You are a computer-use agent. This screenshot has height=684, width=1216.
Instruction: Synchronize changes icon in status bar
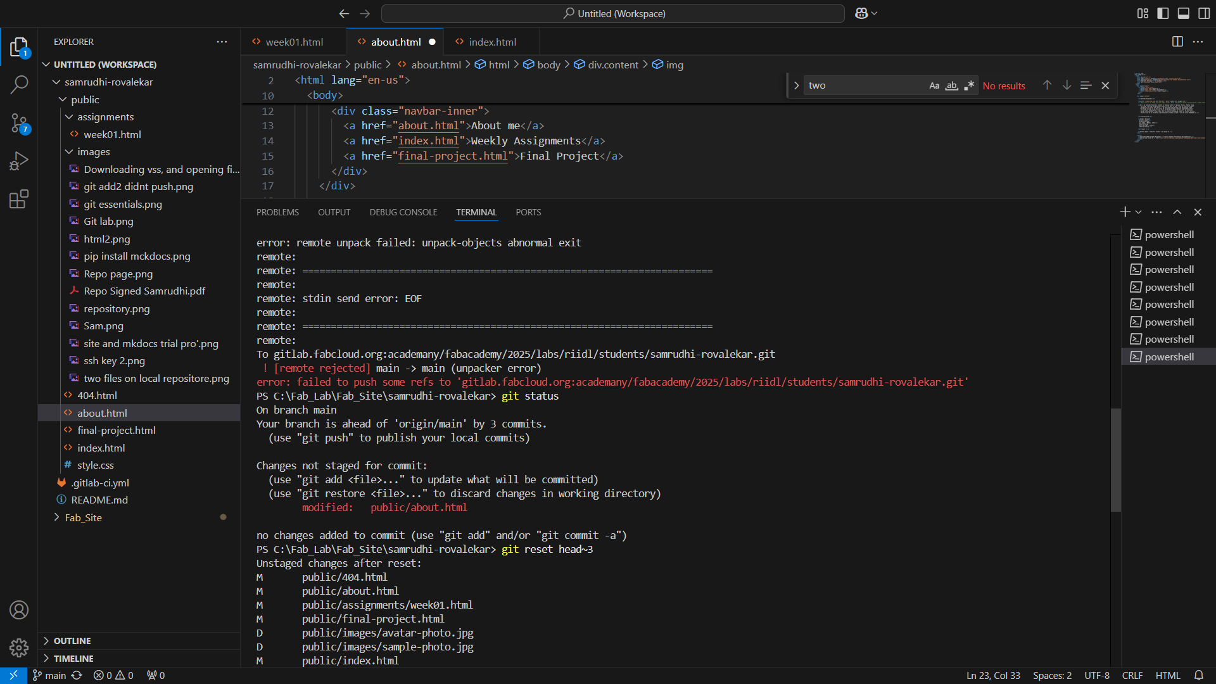click(77, 675)
